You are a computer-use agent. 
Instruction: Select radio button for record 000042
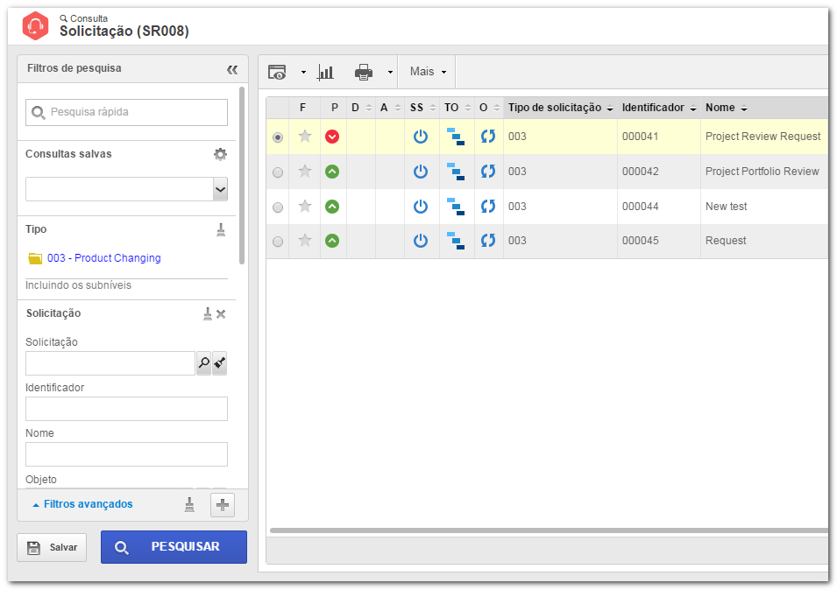[278, 172]
